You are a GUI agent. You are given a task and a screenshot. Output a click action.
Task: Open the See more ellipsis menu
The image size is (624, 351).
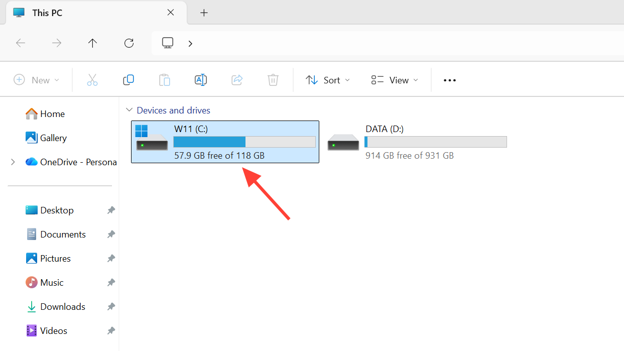(450, 80)
